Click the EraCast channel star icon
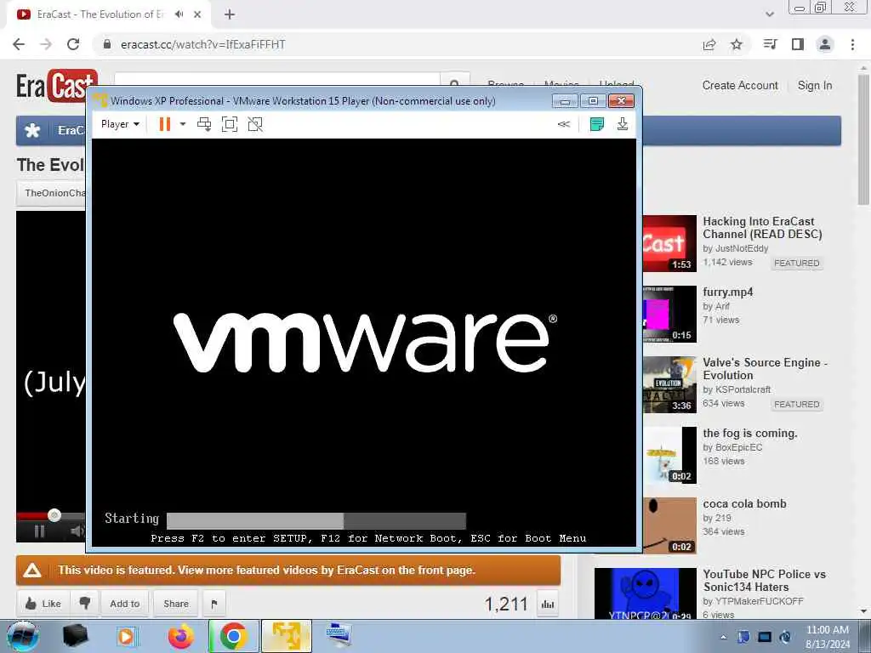This screenshot has width=871, height=653. tap(33, 130)
